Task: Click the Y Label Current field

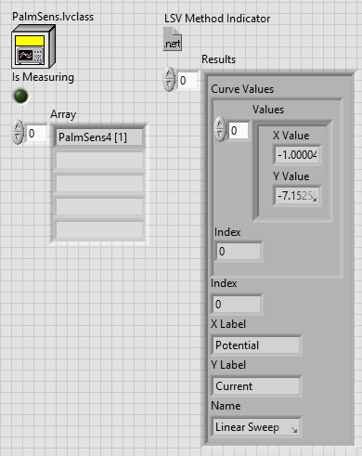Action: tap(256, 386)
